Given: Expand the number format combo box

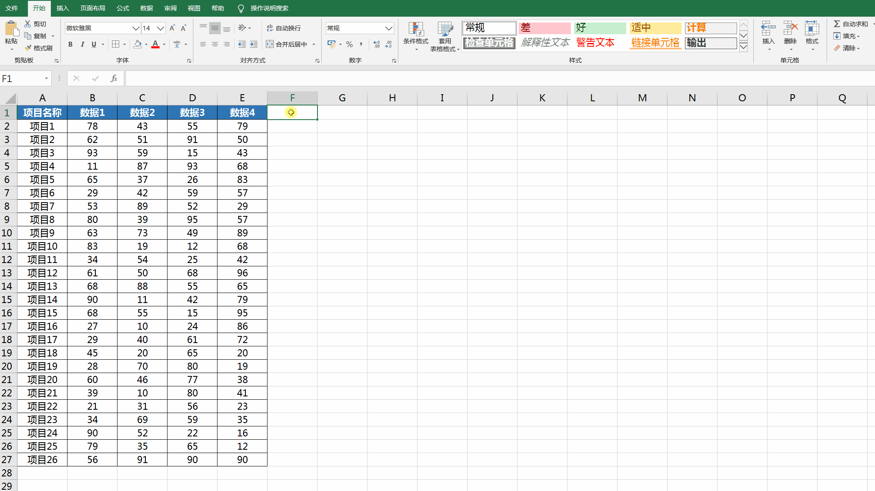Looking at the screenshot, I should (x=388, y=28).
